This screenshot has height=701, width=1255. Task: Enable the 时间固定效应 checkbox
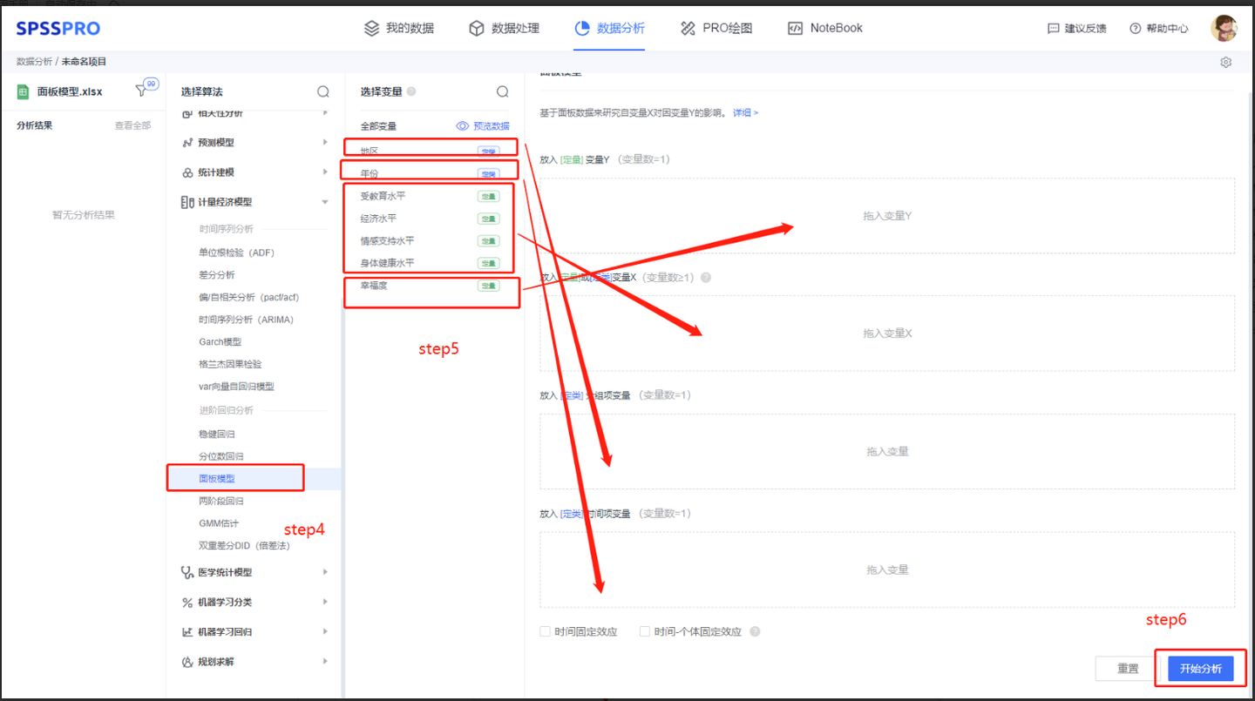tap(545, 630)
